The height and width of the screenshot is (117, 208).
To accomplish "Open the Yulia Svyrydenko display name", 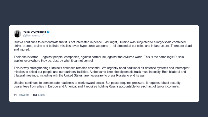I will pyautogui.click(x=35, y=32).
